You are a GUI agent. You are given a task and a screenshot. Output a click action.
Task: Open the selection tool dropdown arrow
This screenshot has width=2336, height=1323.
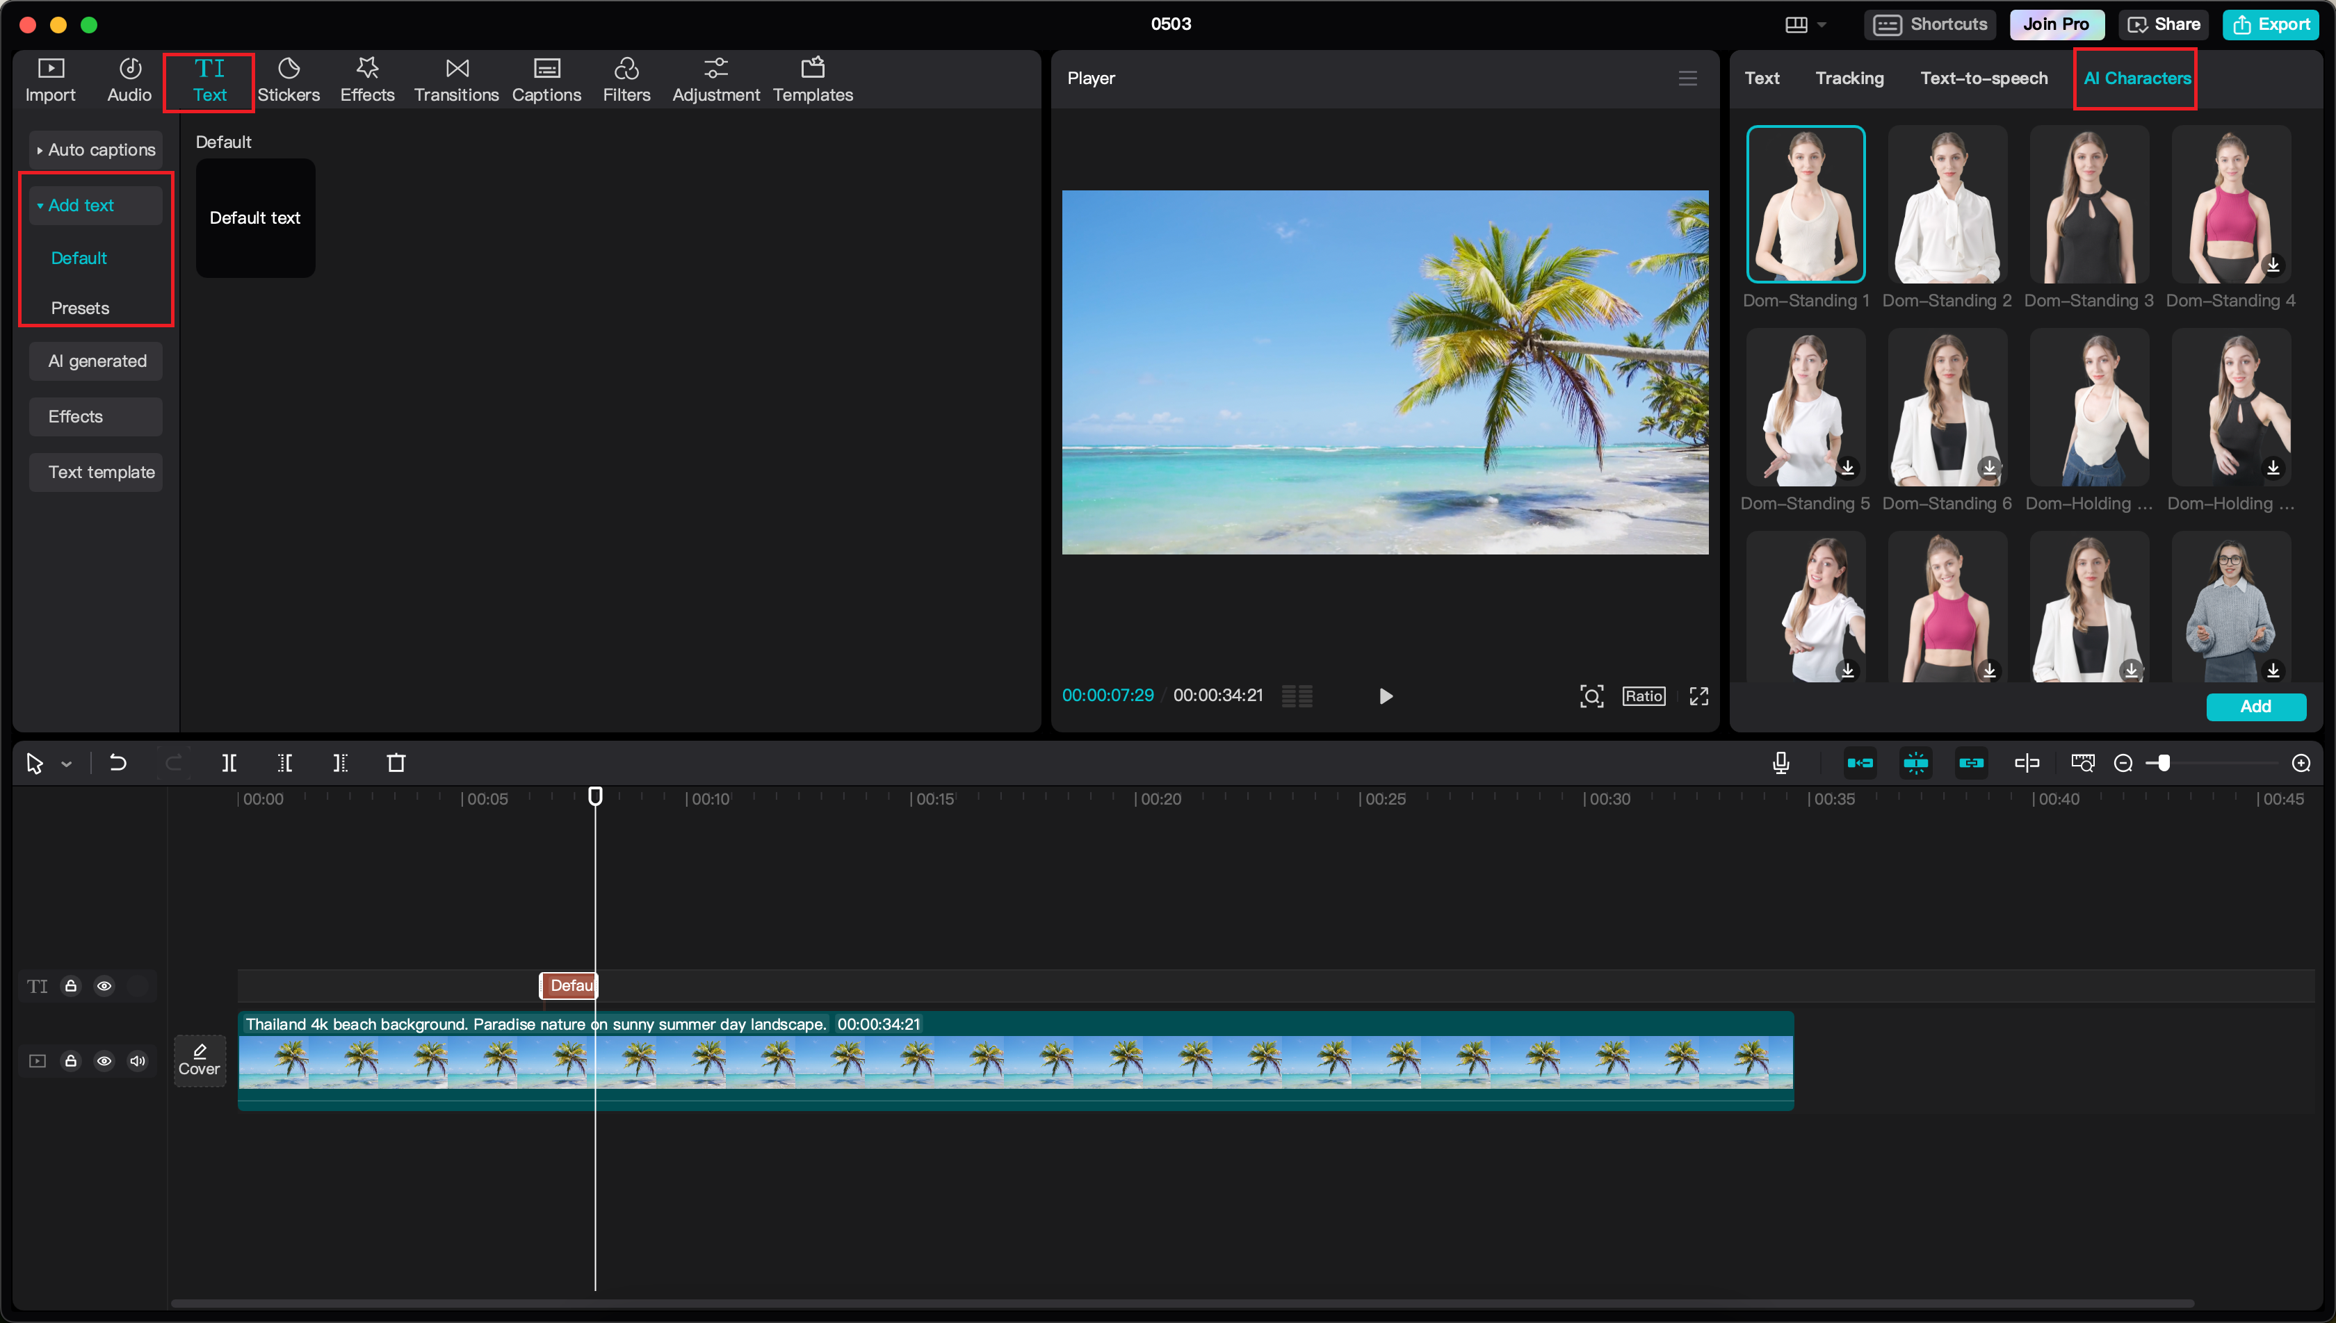click(66, 764)
